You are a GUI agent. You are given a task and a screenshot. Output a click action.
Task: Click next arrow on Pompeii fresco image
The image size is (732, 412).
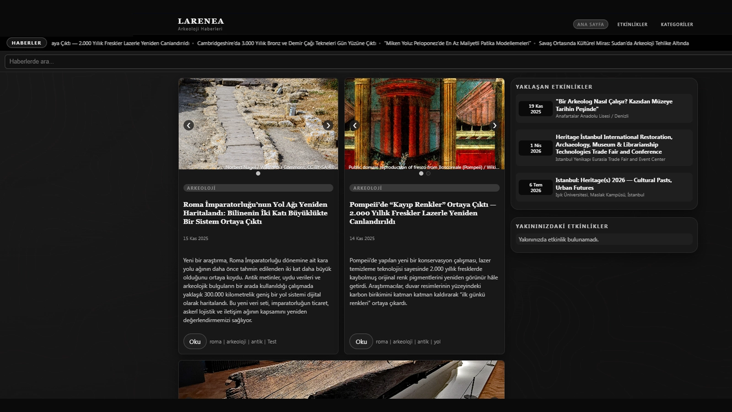pos(494,125)
